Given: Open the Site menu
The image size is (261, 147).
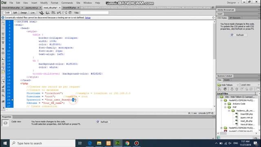Looking at the screenshot, I should pyautogui.click(x=78, y=3).
